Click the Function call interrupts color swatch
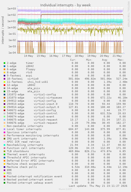Image resolution: width=131 pixels, height=192 pixels. [x=4, y=148]
